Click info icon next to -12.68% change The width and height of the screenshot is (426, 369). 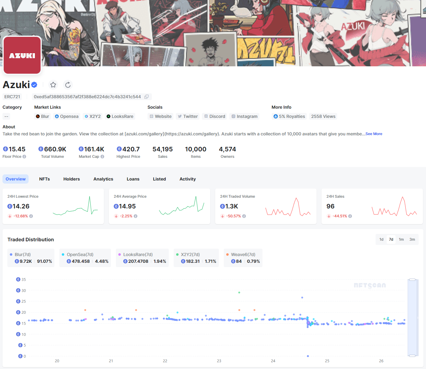pos(31,216)
